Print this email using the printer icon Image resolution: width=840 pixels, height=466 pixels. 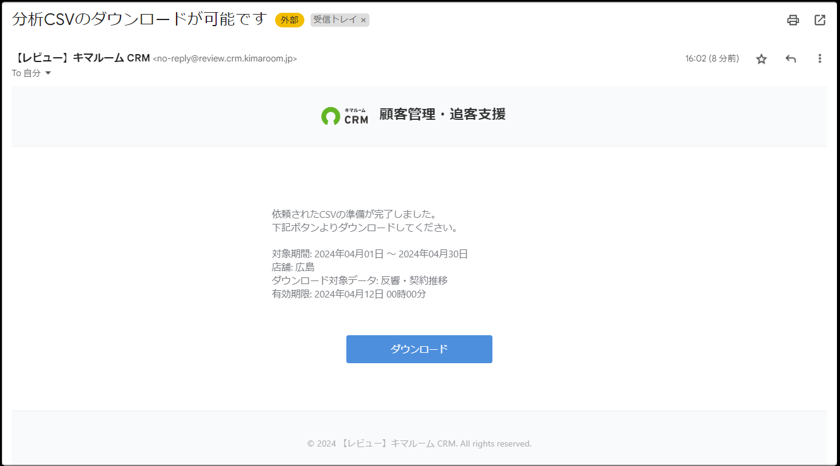tap(793, 20)
